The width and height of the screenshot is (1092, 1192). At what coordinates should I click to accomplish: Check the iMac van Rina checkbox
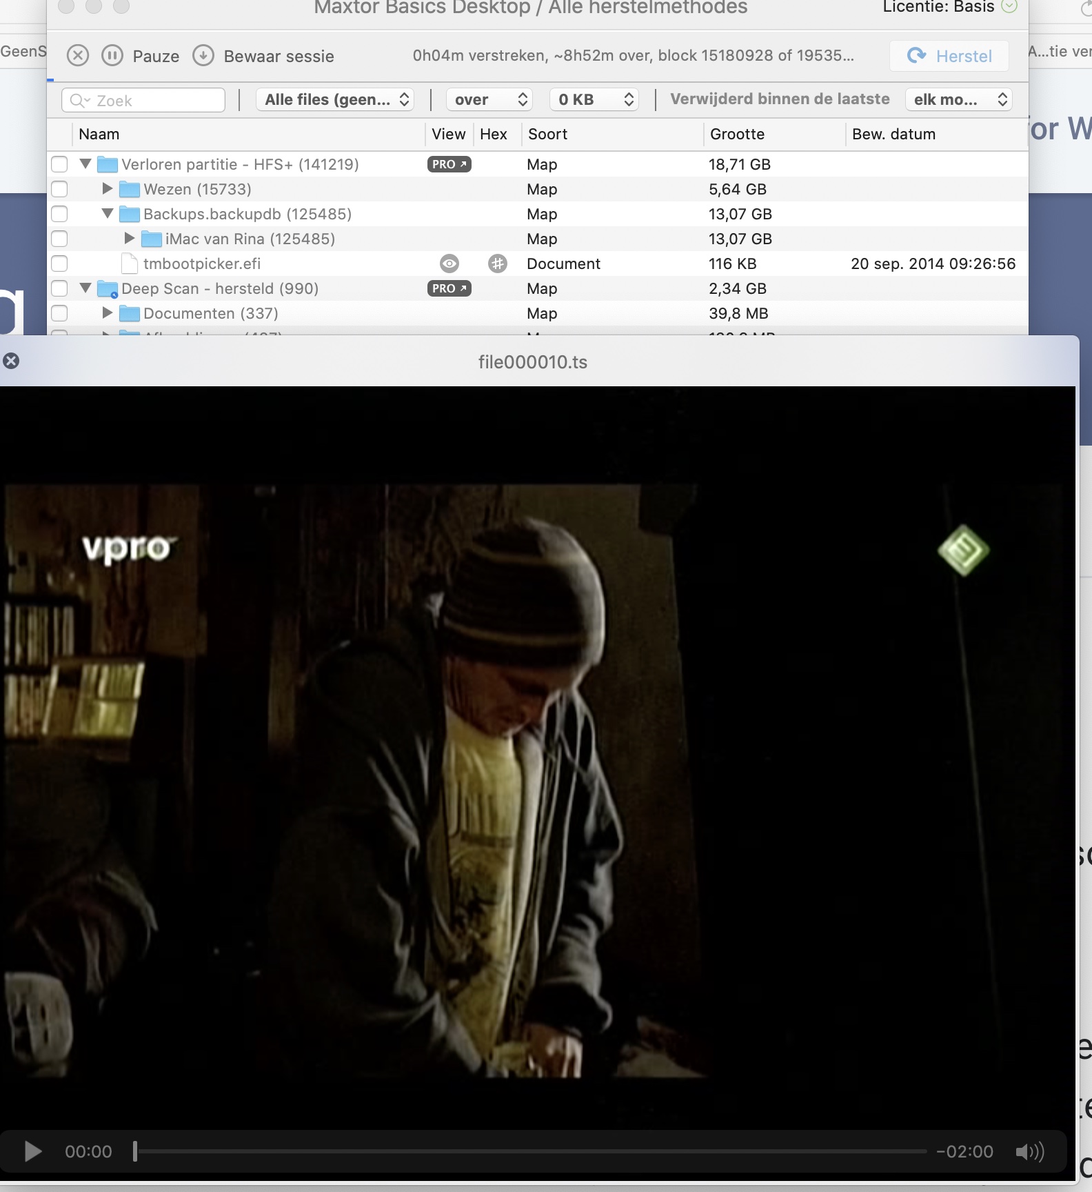click(59, 239)
